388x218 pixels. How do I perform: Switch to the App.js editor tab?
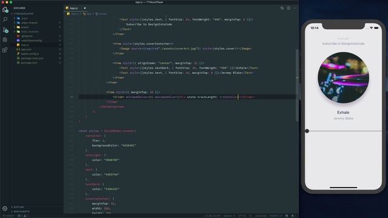[76, 8]
